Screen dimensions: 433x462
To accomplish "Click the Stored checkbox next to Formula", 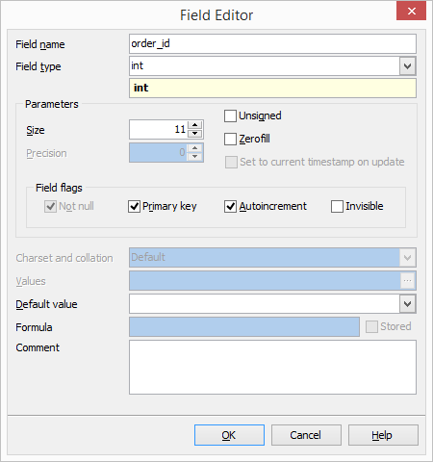I will pyautogui.click(x=371, y=327).
